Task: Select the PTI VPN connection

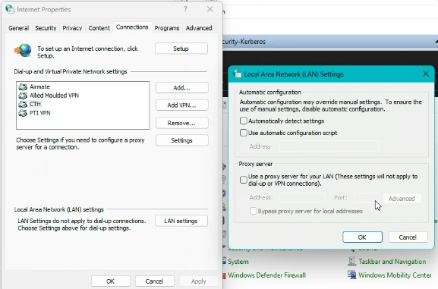Action: [x=40, y=113]
